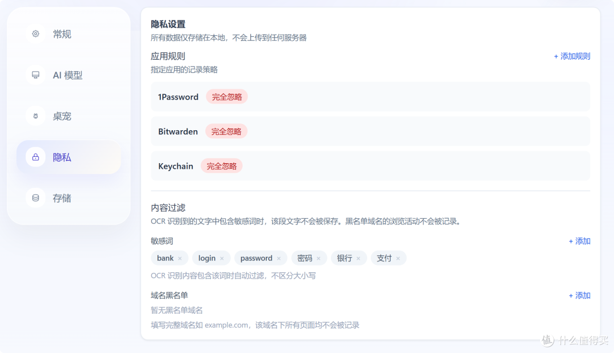The width and height of the screenshot is (614, 353).
Task: Select the Bitwarden rule row
Action: point(371,131)
